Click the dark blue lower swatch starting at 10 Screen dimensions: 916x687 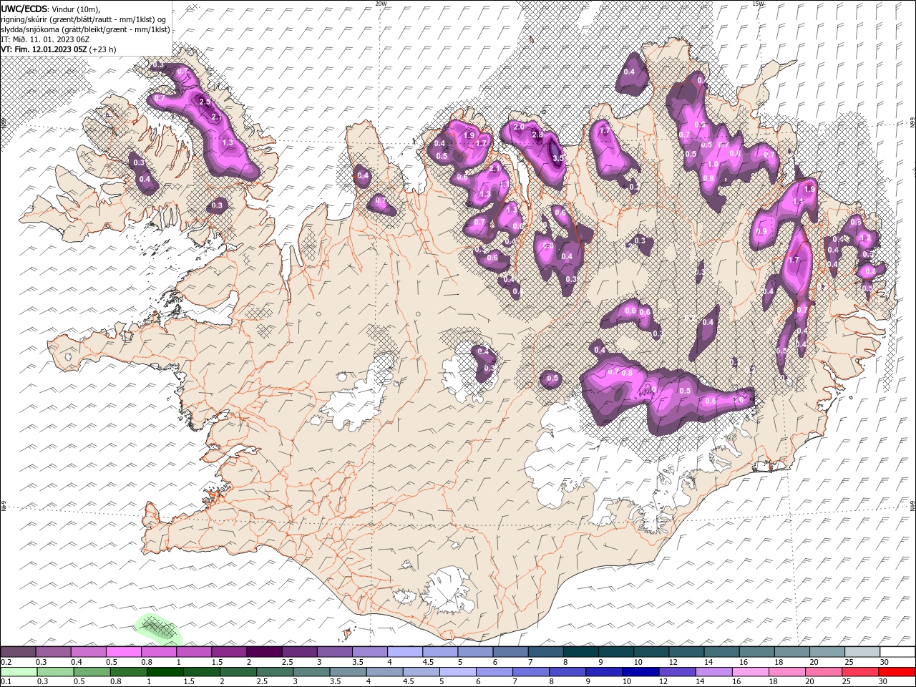[640, 672]
